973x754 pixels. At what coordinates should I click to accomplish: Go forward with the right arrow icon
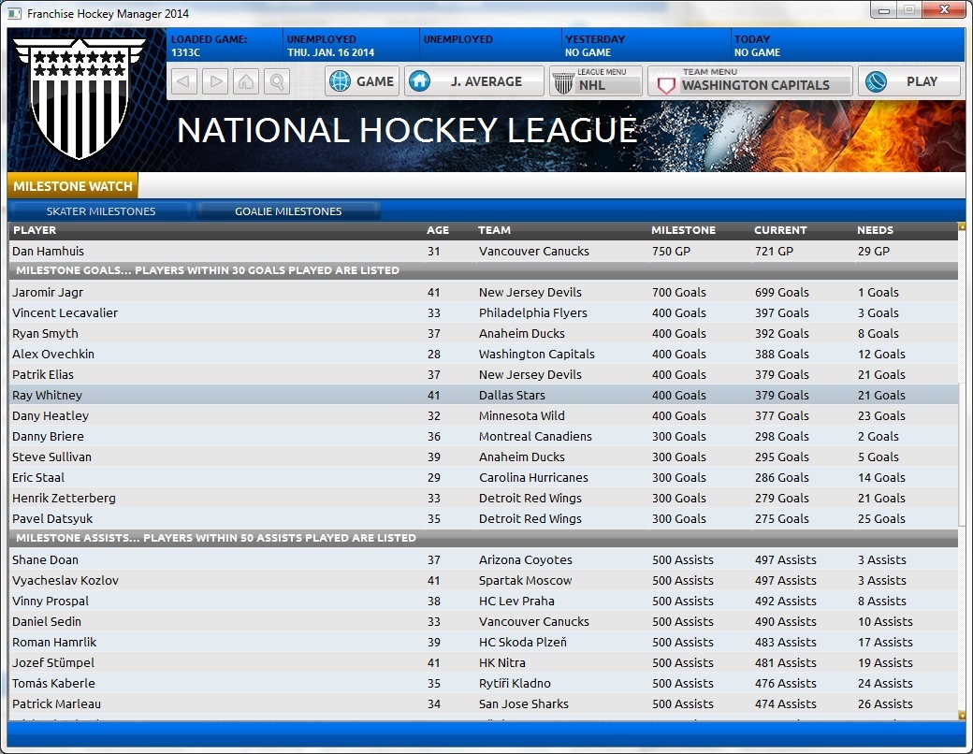pos(214,81)
